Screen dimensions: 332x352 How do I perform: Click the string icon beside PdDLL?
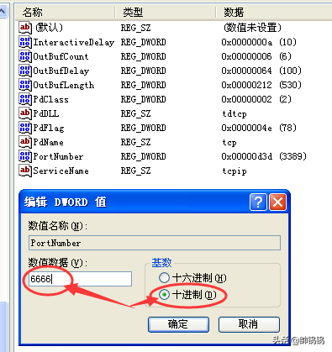[25, 113]
